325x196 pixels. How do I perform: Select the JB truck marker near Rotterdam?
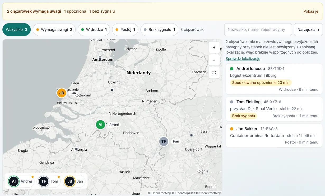pos(62,93)
